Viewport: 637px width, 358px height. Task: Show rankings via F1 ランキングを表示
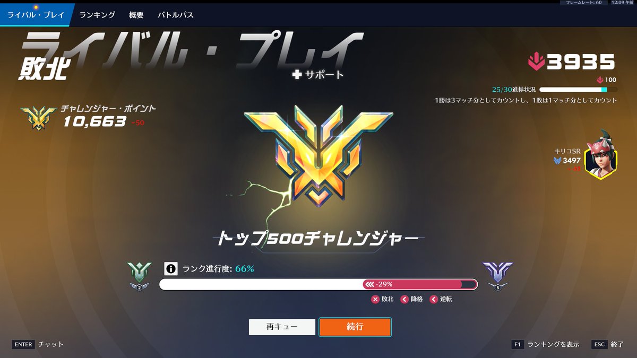545,344
